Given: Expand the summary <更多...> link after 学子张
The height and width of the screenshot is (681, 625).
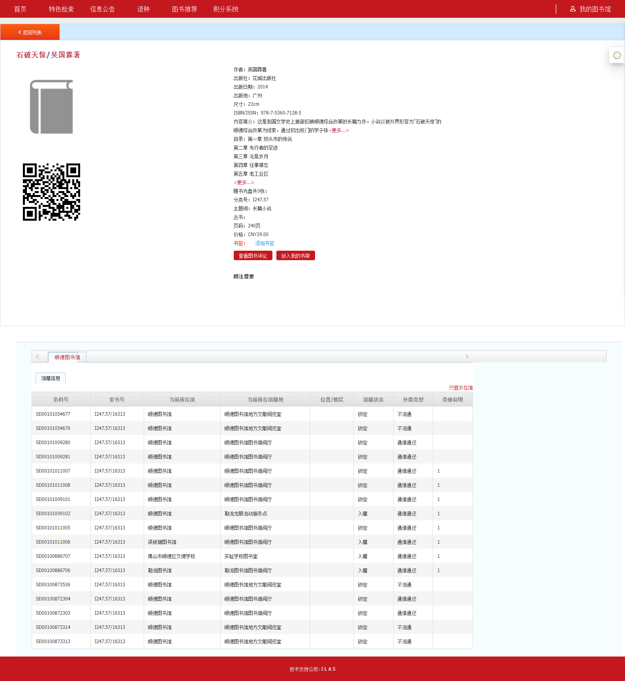Looking at the screenshot, I should click(339, 130).
